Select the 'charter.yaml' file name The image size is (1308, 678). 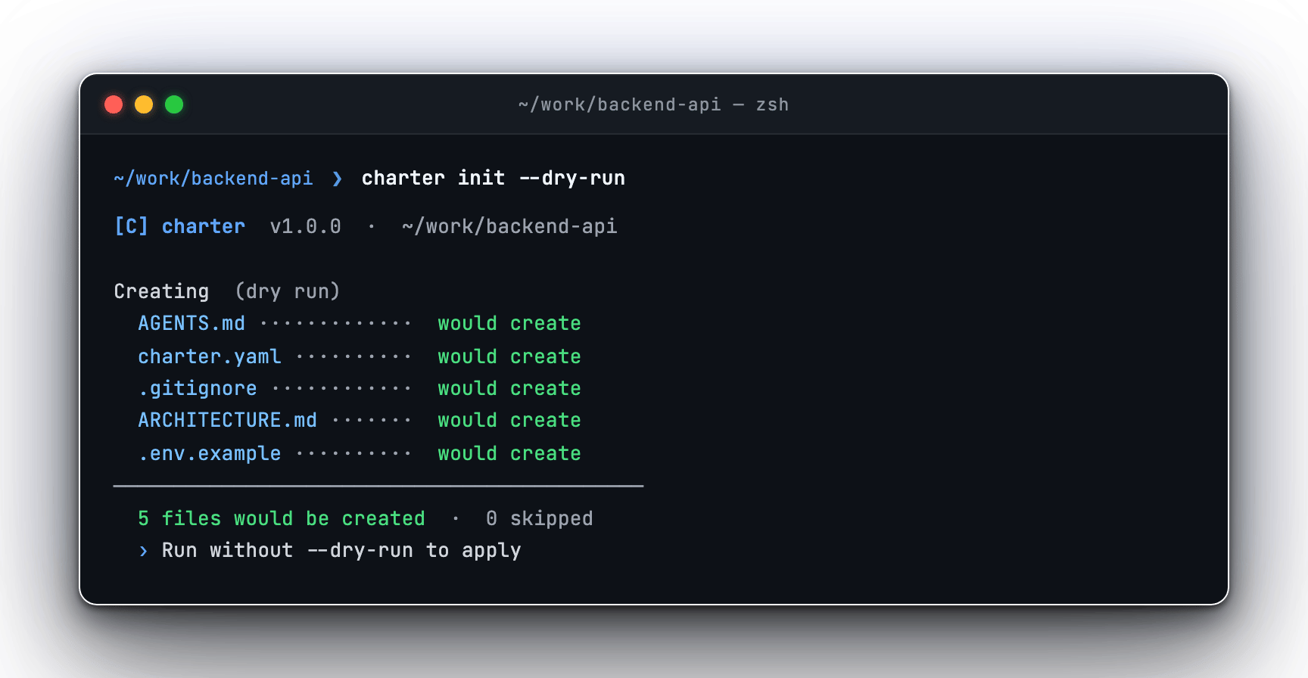tap(210, 356)
